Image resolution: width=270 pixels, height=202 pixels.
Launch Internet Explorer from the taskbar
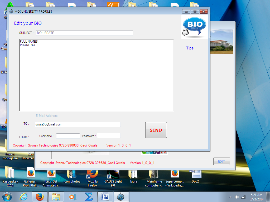(x=23, y=197)
